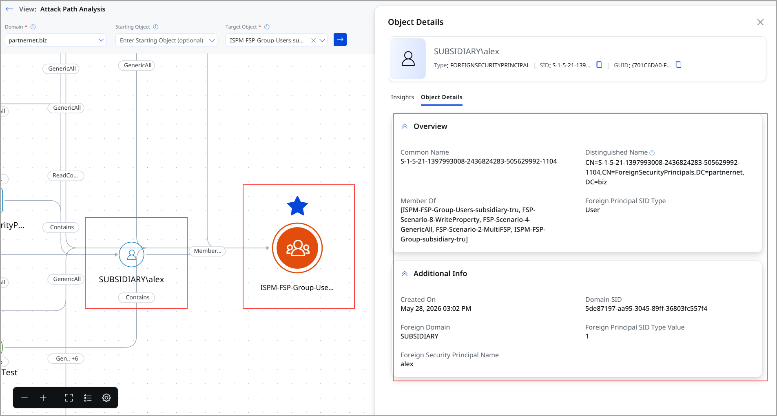Click the Distinguished Name info icon
Viewport: 777px width, 416px height.
click(x=652, y=153)
